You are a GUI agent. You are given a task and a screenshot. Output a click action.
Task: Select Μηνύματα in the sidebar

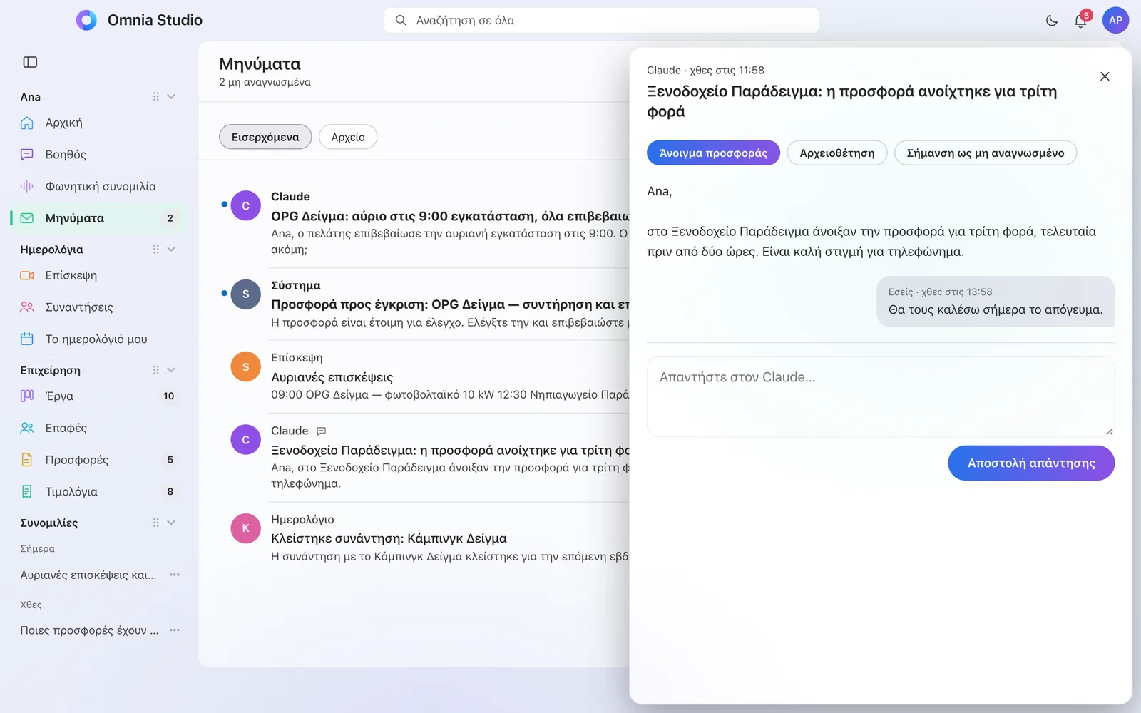tap(98, 218)
